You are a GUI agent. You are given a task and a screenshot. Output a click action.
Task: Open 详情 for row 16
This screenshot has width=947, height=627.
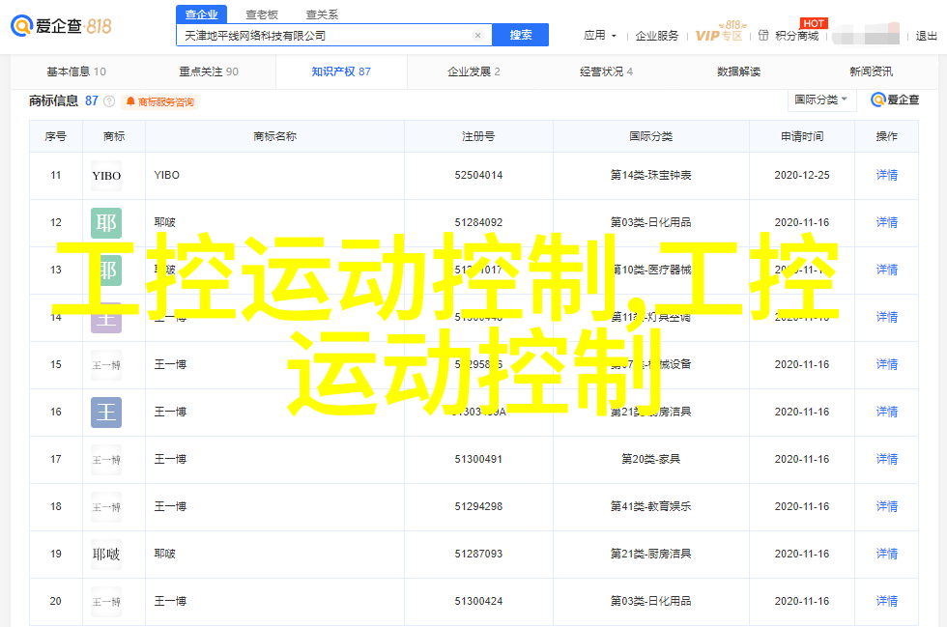click(887, 412)
